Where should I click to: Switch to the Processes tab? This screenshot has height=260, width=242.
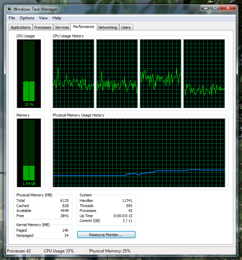click(x=43, y=27)
